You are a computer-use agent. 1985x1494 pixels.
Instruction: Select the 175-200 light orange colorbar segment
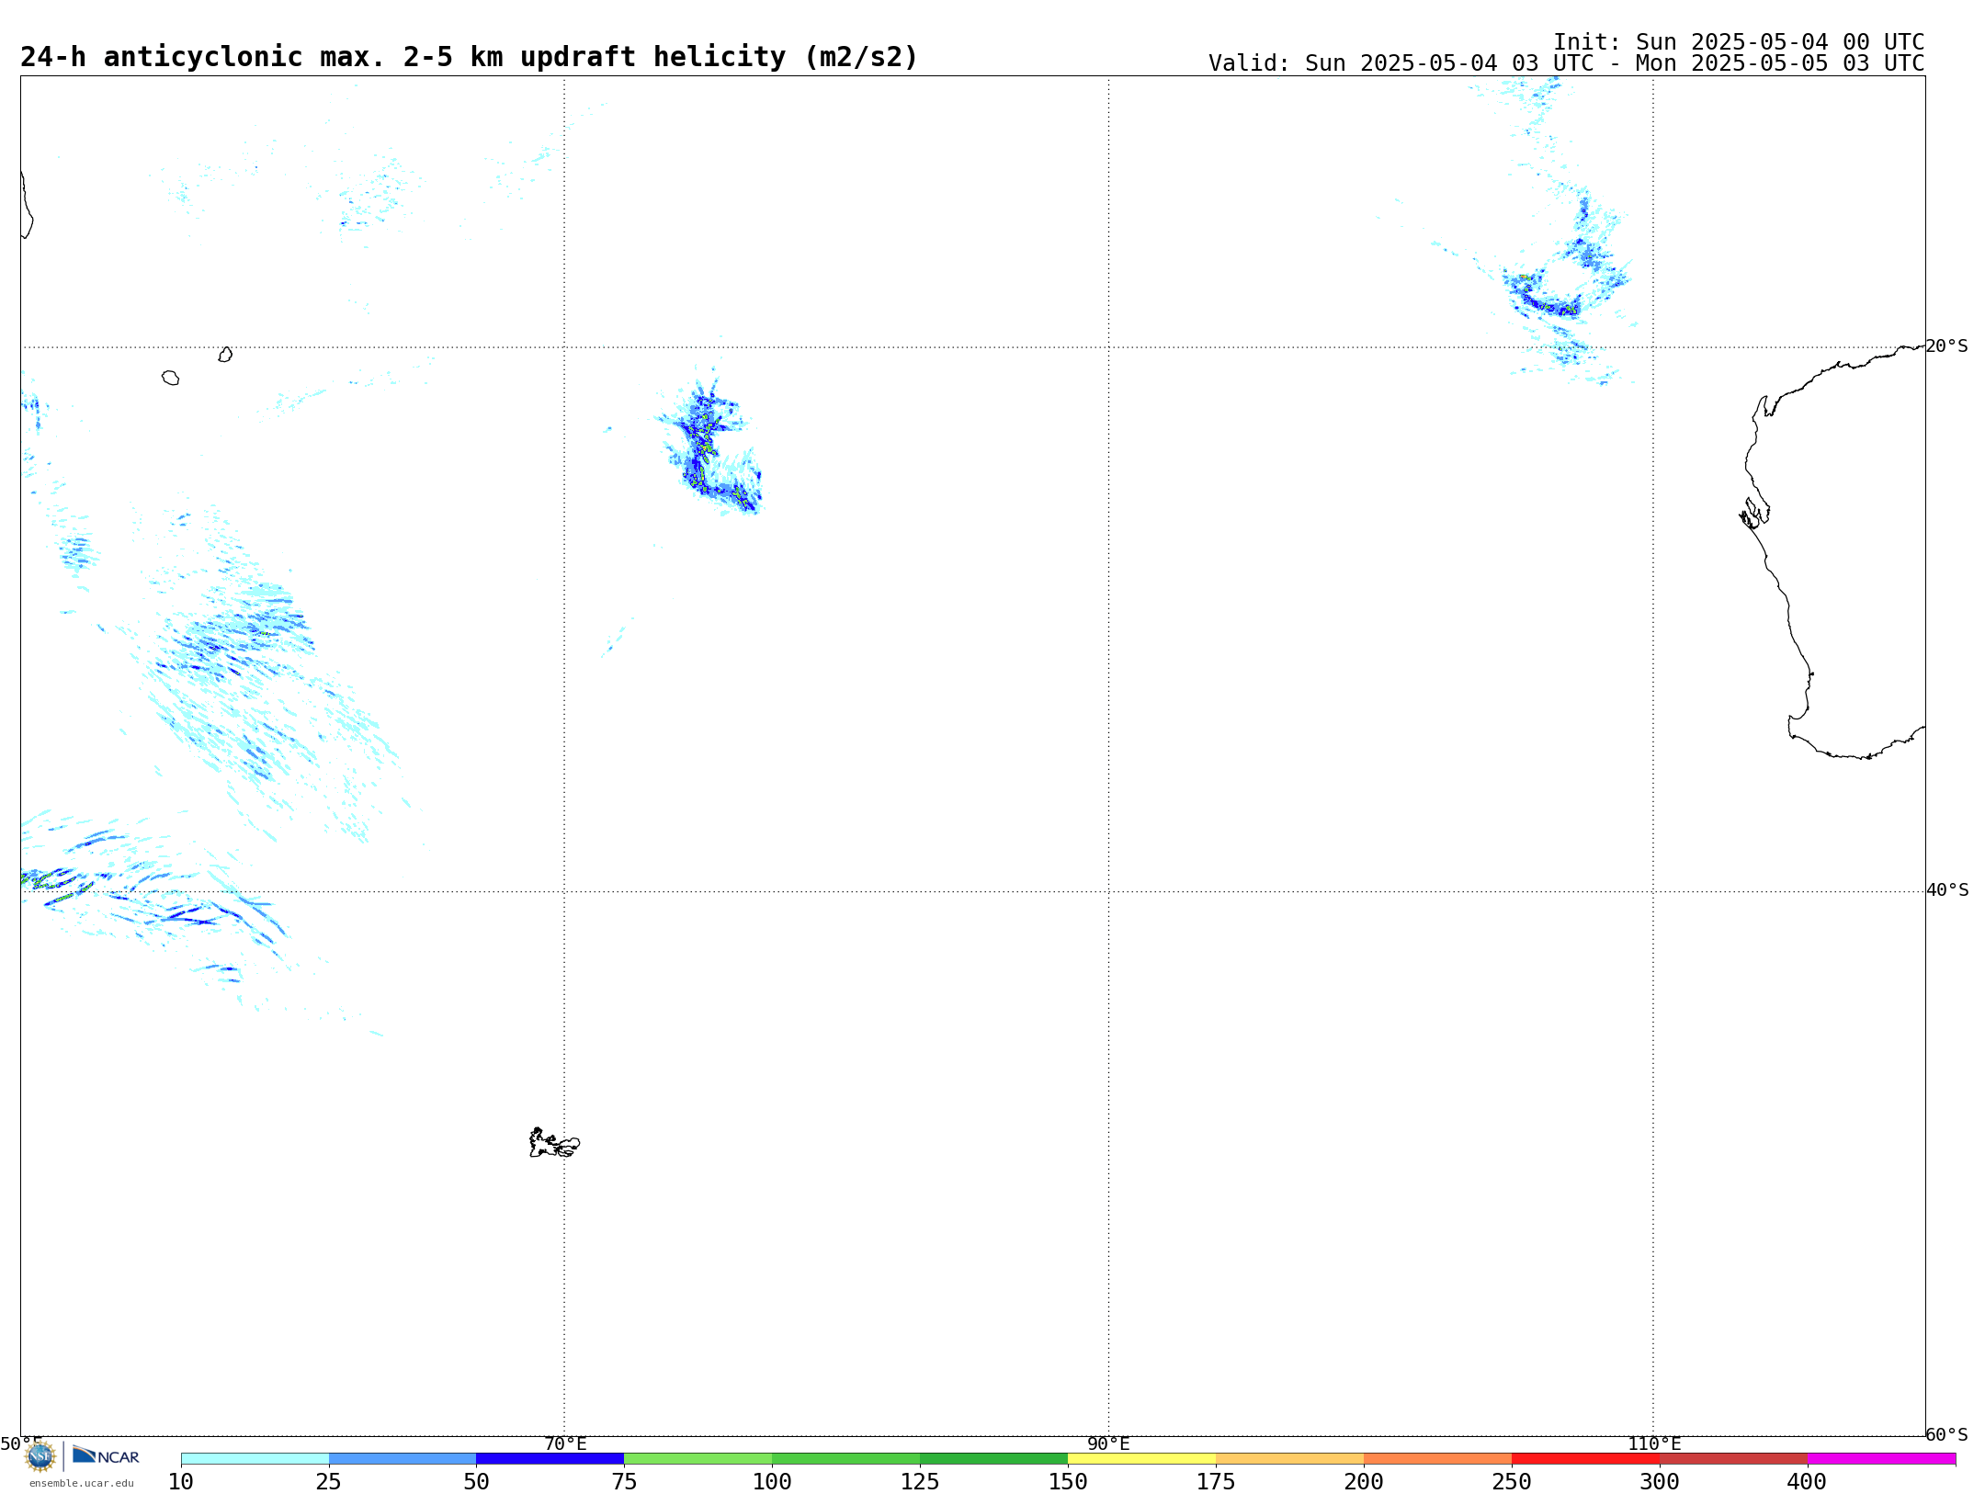(1290, 1459)
